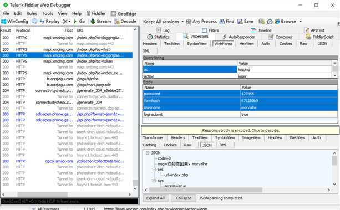Click the Replay toolbar button
The height and width of the screenshot is (210, 340).
pyautogui.click(x=50, y=21)
